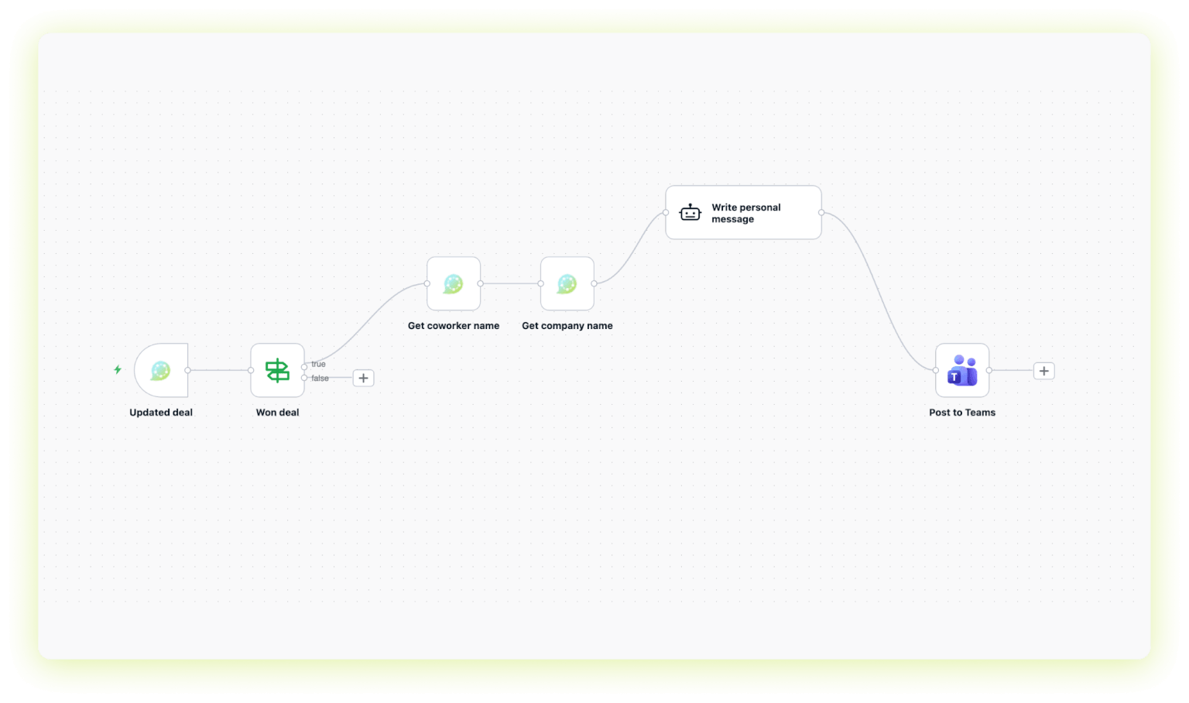Select the Get coworker name node icon
The height and width of the screenshot is (703, 1189).
tap(454, 284)
